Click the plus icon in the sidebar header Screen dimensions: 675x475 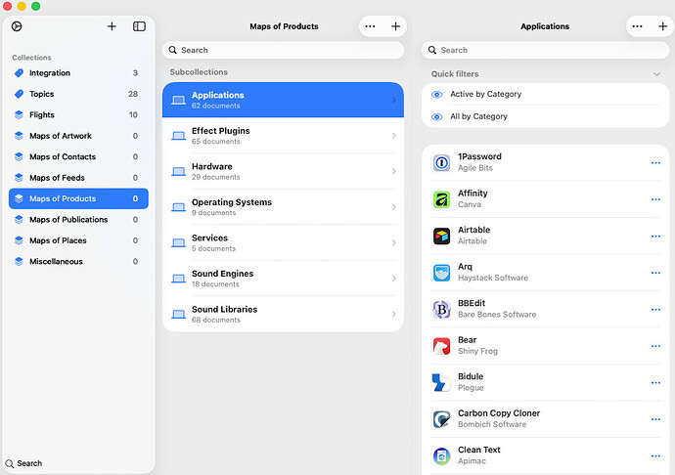click(112, 26)
